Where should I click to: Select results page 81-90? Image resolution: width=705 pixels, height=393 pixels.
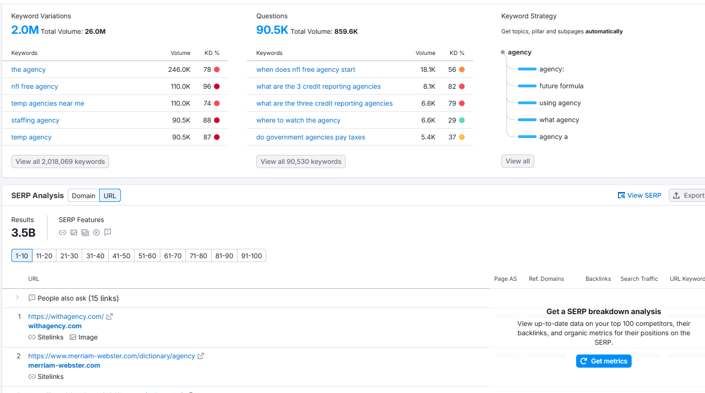click(x=224, y=255)
